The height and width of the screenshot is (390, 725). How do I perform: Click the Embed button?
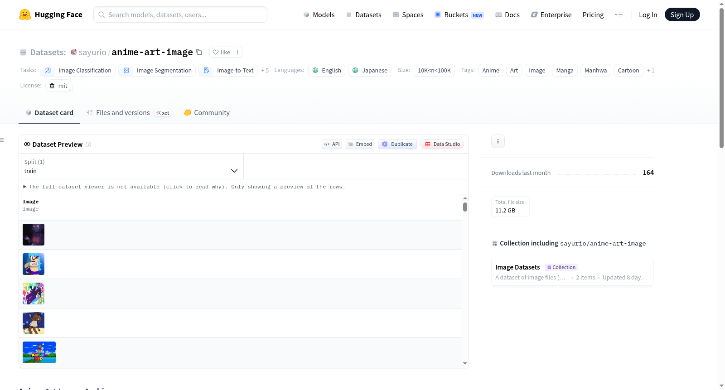click(360, 144)
